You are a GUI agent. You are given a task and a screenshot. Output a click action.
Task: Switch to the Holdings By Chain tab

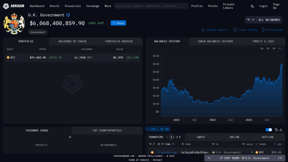pos(72,41)
